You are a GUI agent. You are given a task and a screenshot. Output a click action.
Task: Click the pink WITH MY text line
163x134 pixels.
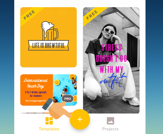coord(111,69)
